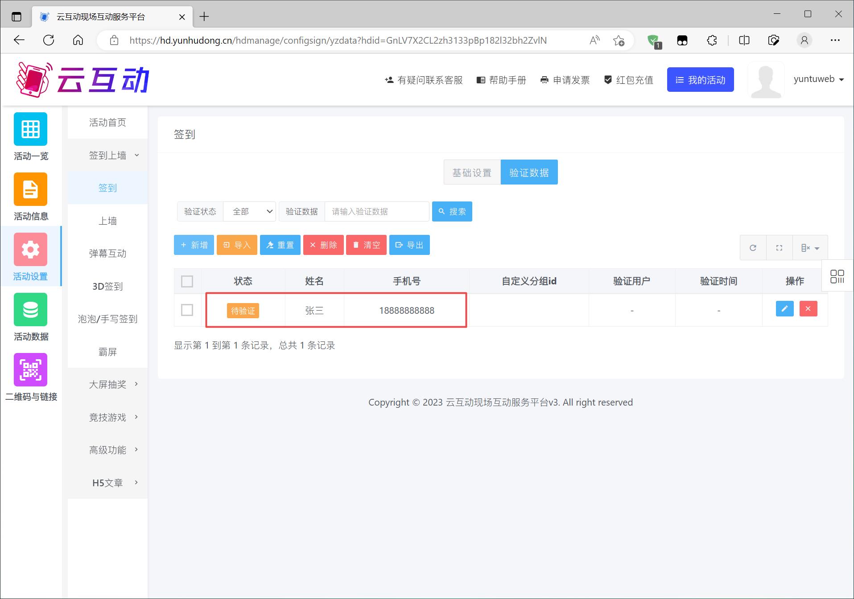Open the 活动一览 grid icon
This screenshot has width=854, height=599.
coord(30,129)
